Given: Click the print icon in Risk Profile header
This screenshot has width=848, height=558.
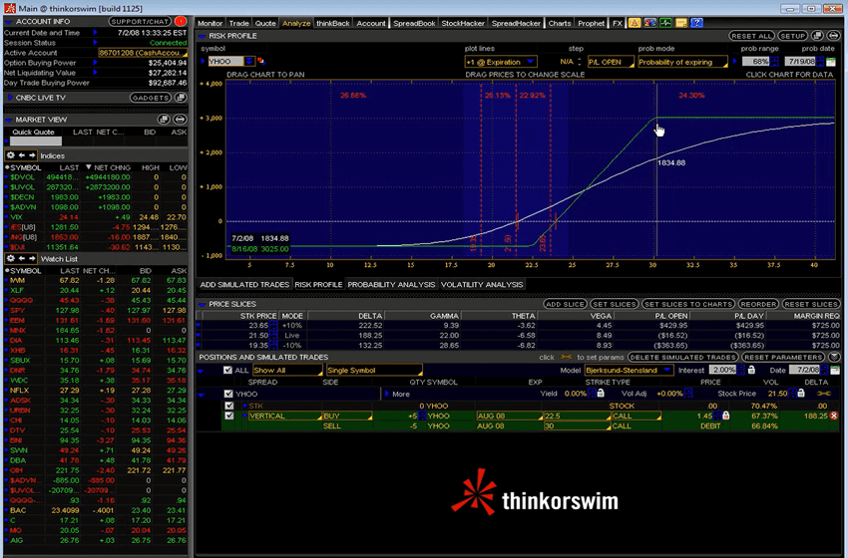Looking at the screenshot, I should (833, 36).
